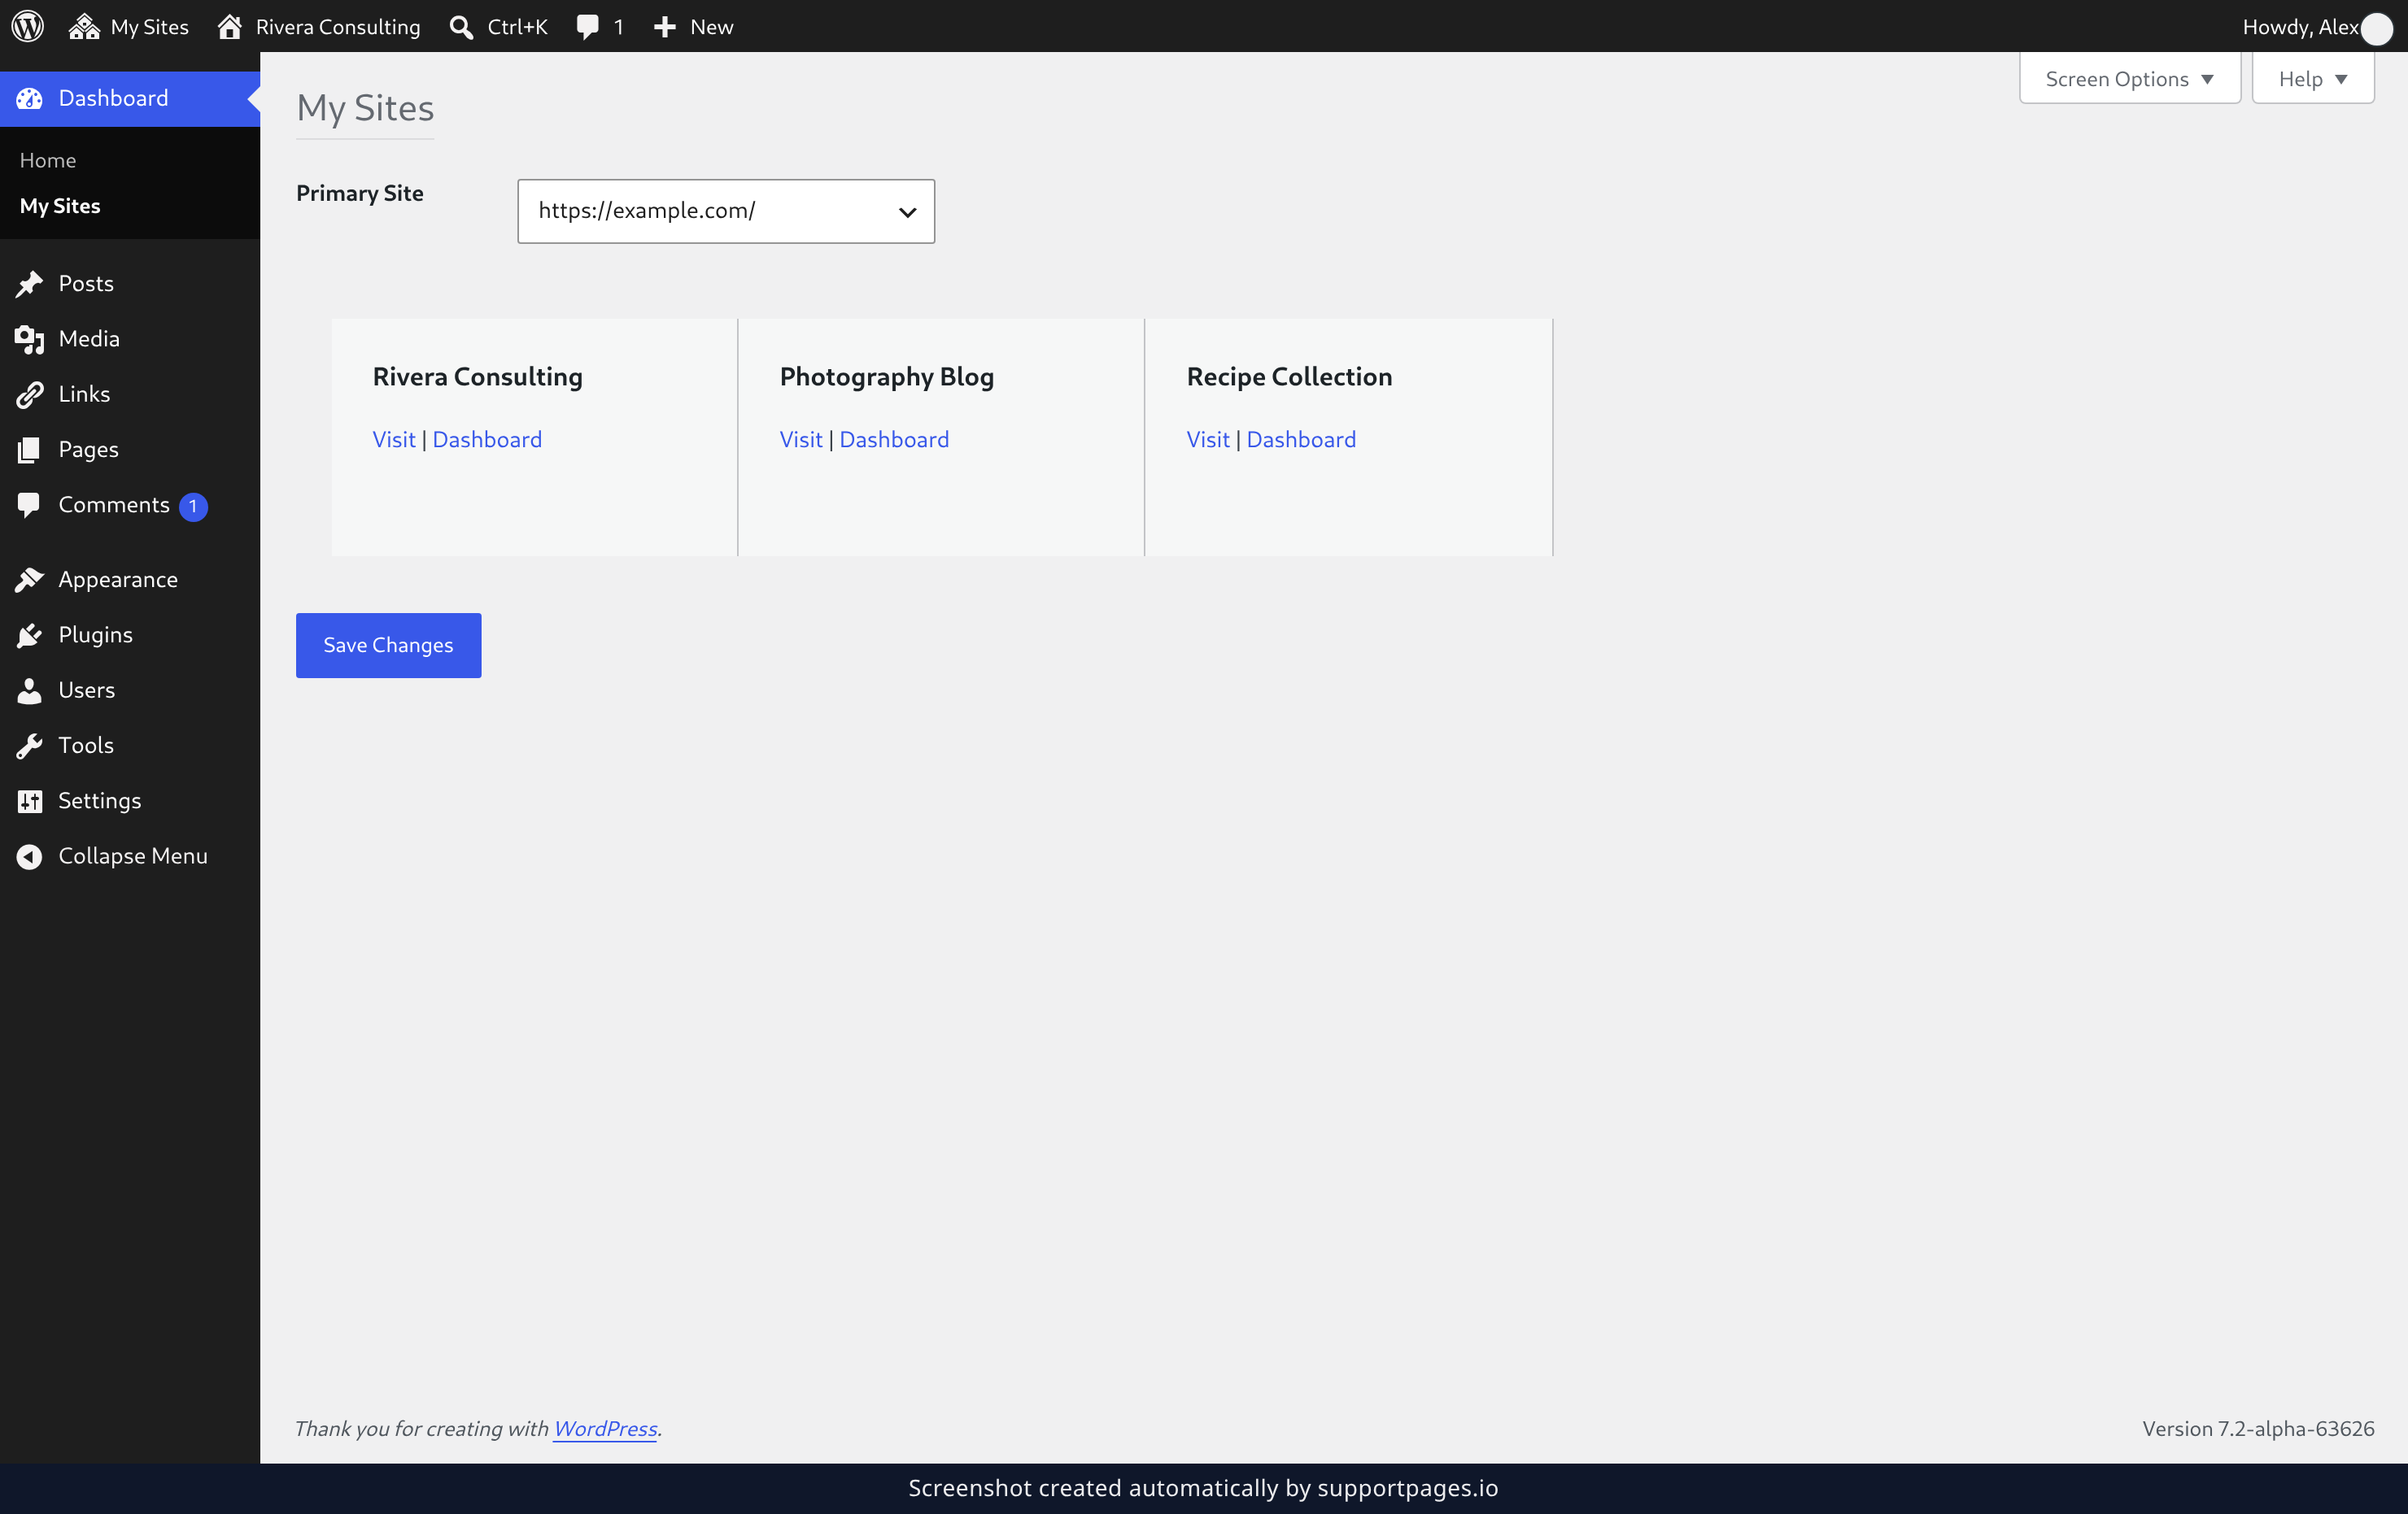
Task: Visit the Recipe Collection site
Action: pyautogui.click(x=1208, y=440)
